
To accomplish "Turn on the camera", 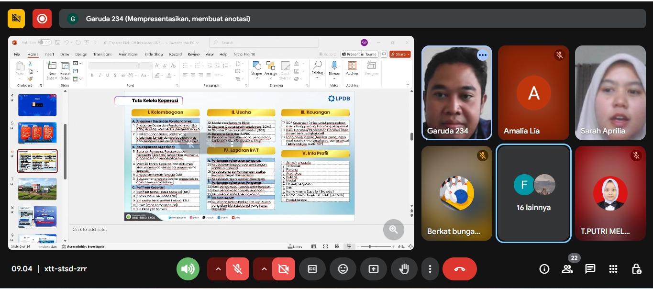I will 283,269.
